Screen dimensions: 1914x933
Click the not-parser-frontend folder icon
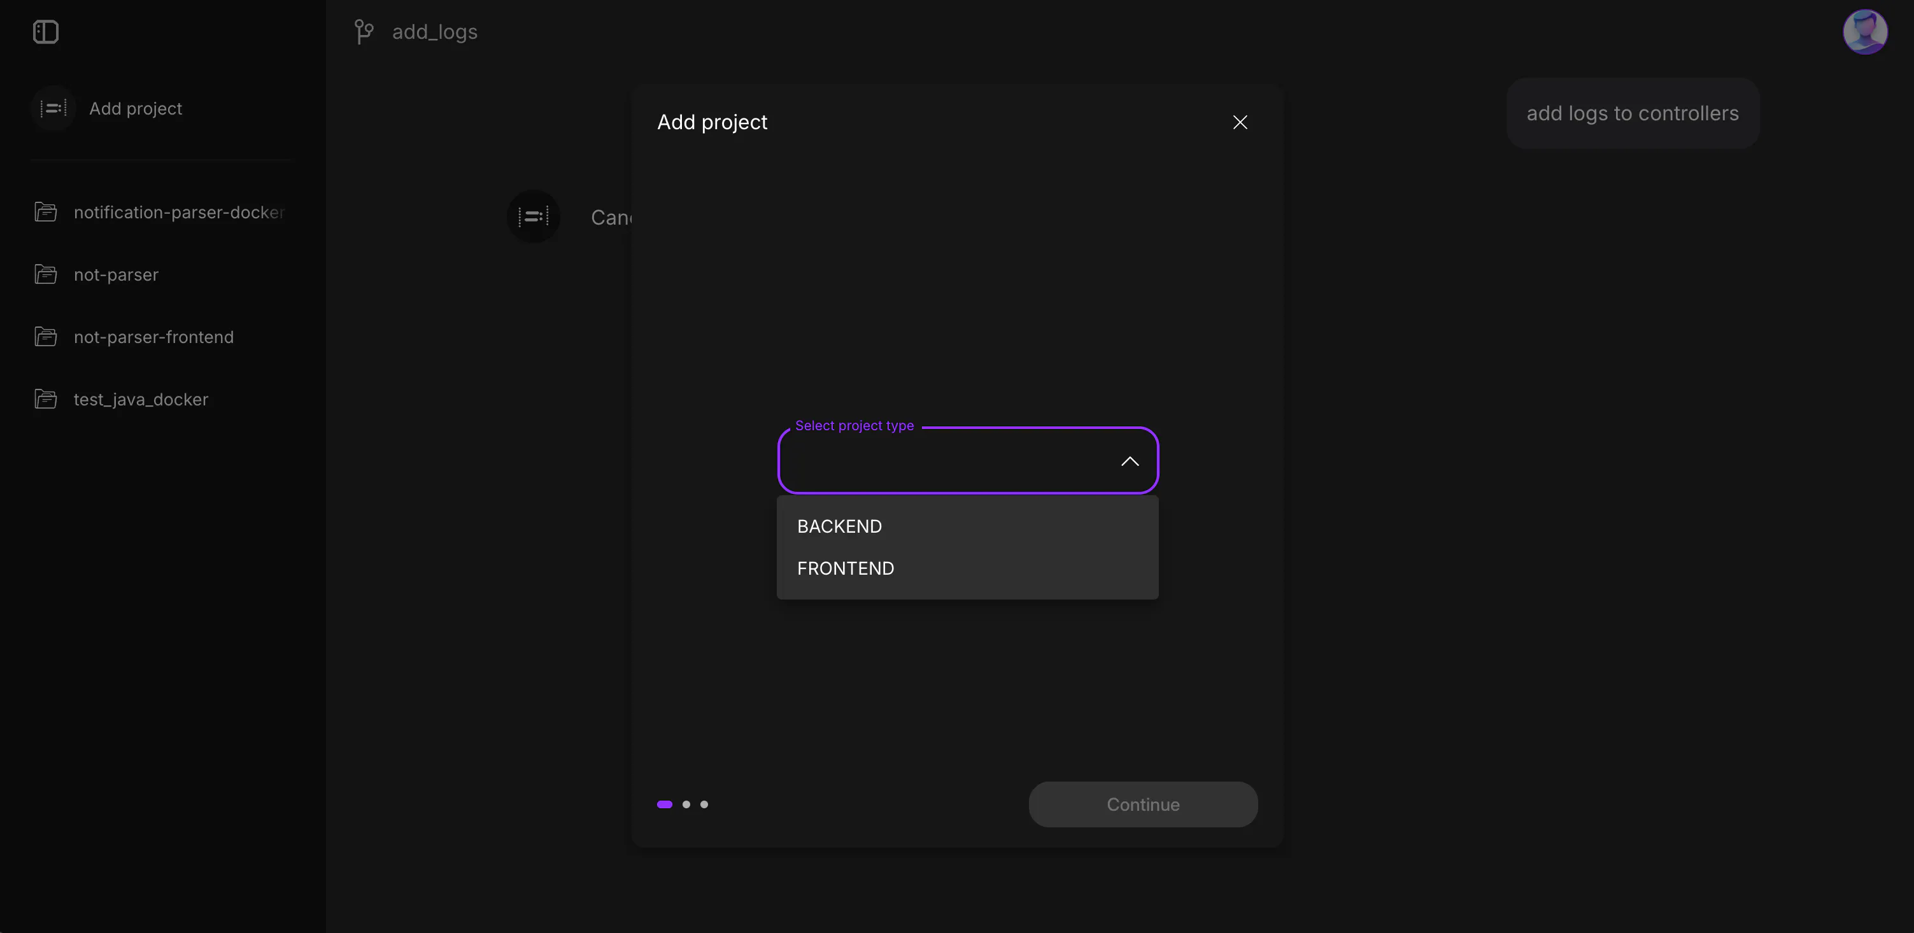[x=45, y=337]
